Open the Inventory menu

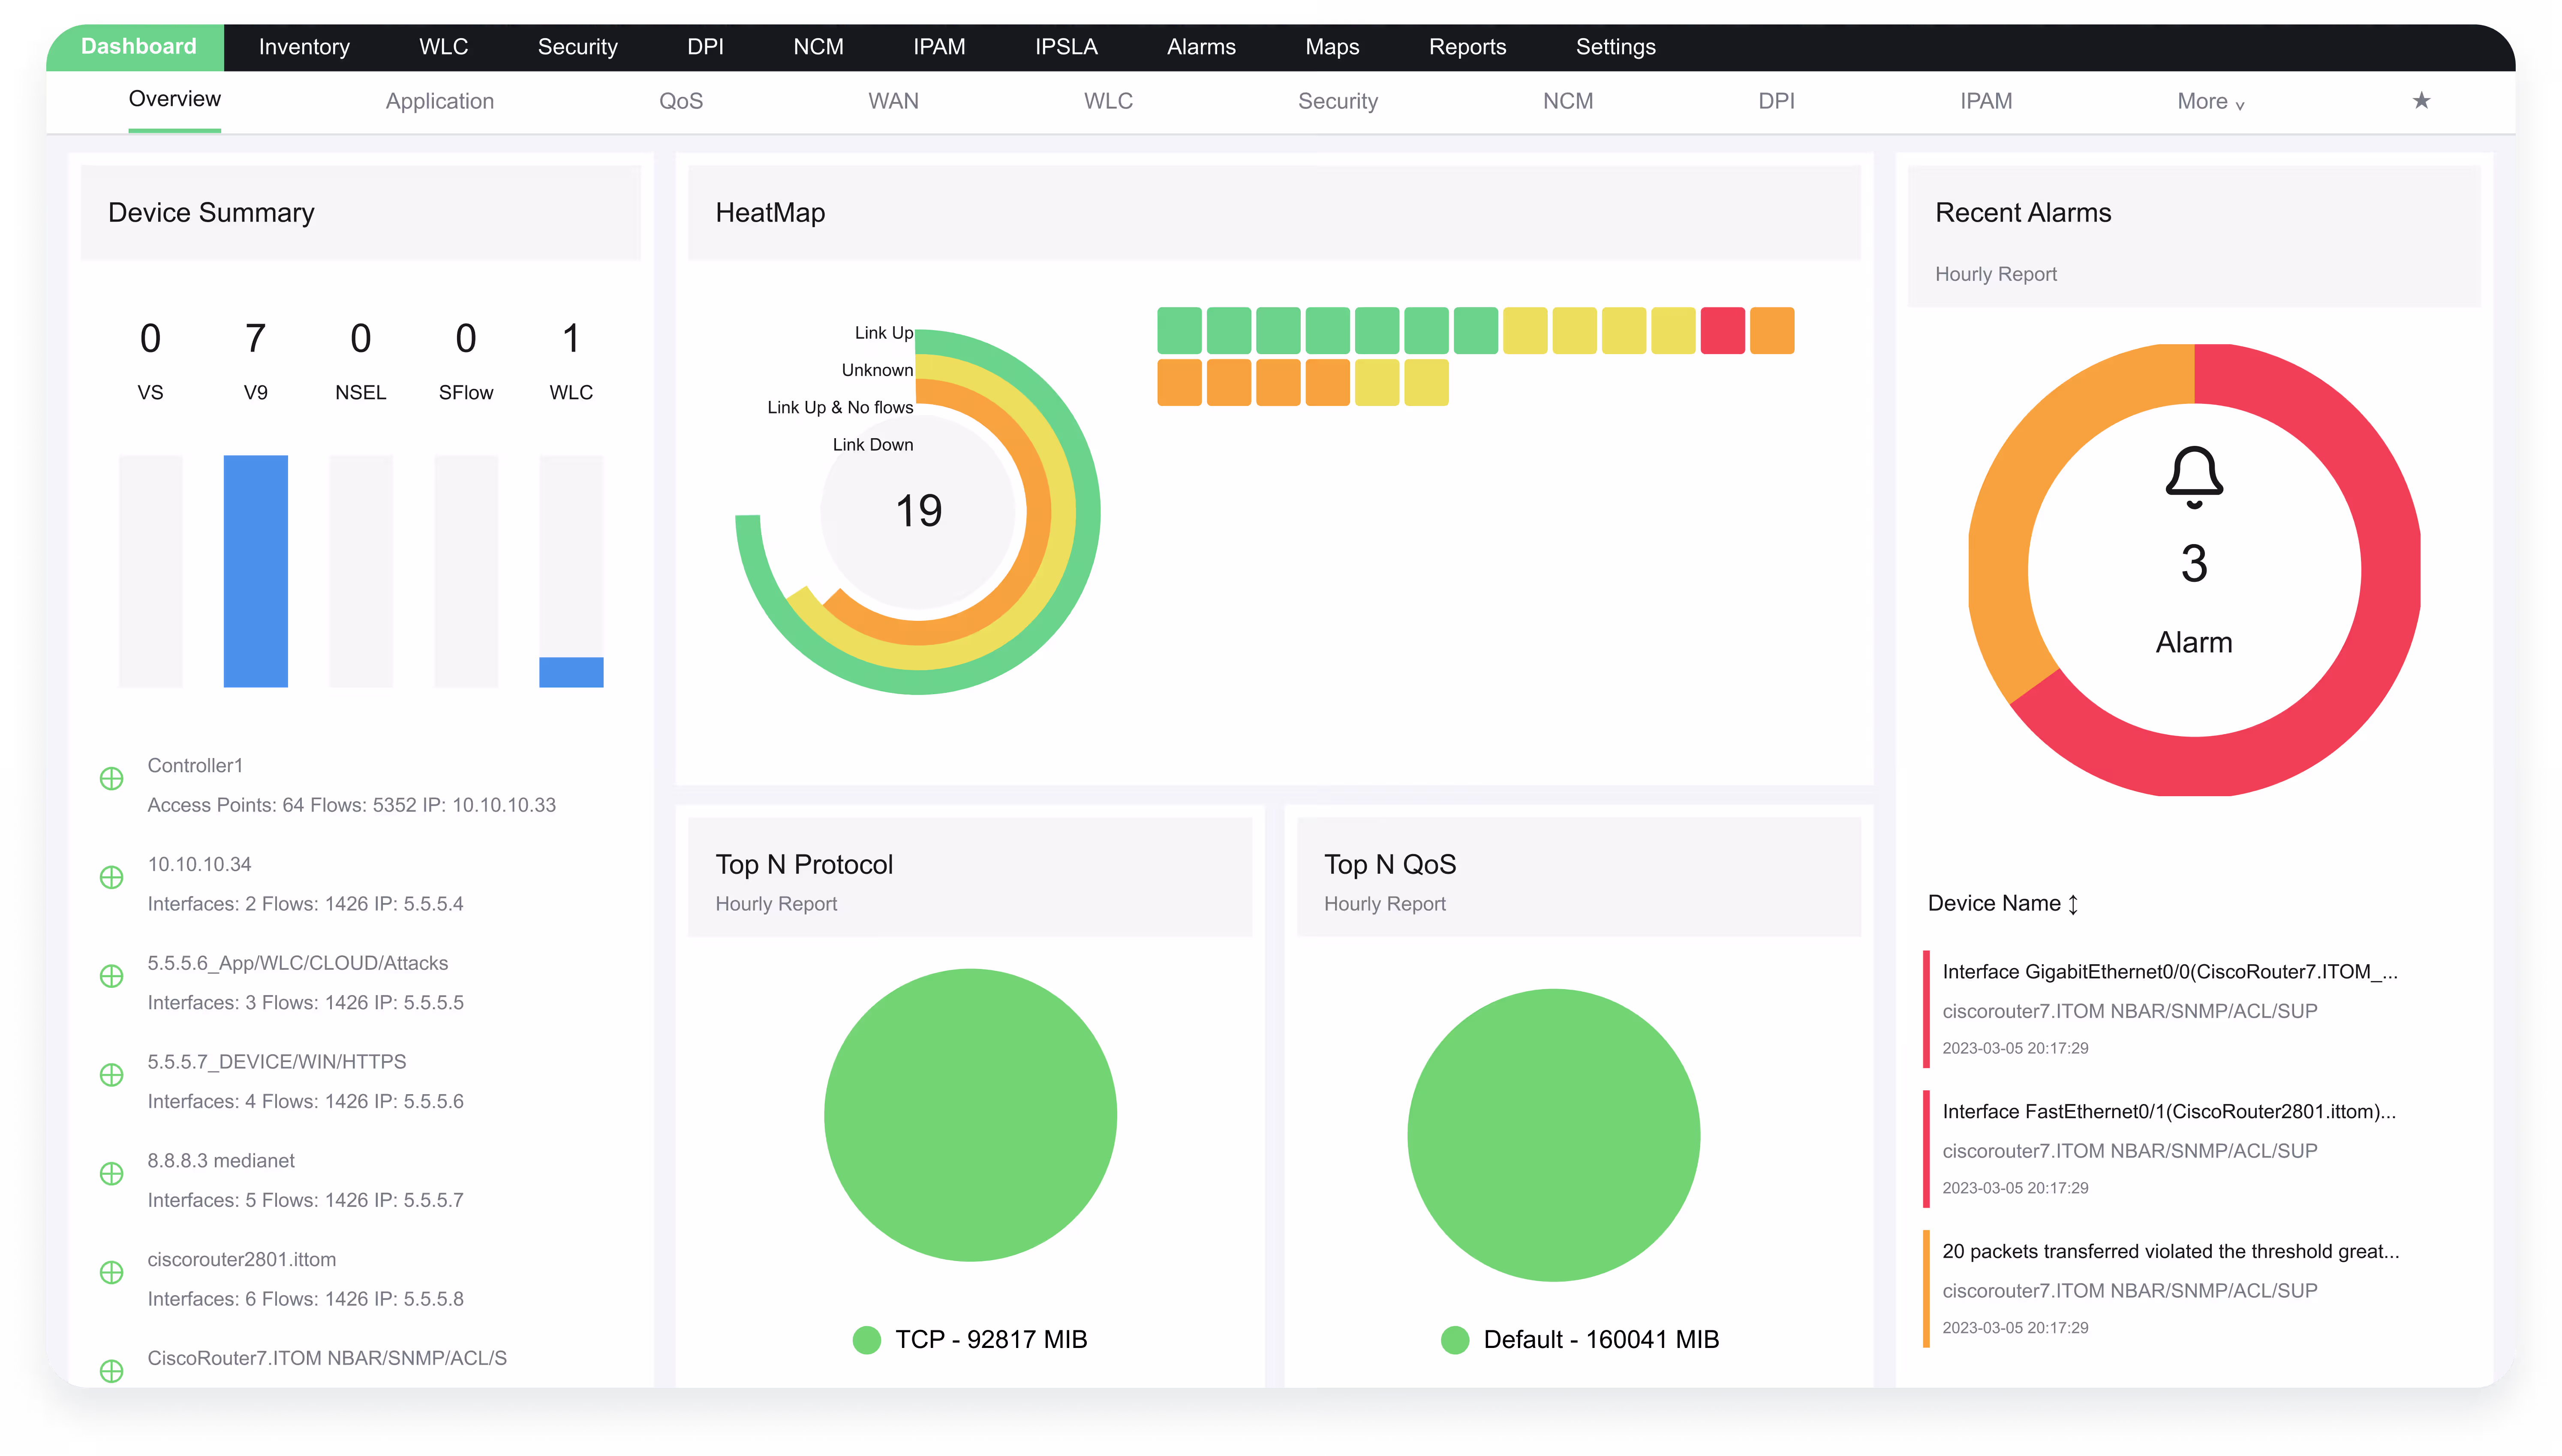pyautogui.click(x=304, y=47)
